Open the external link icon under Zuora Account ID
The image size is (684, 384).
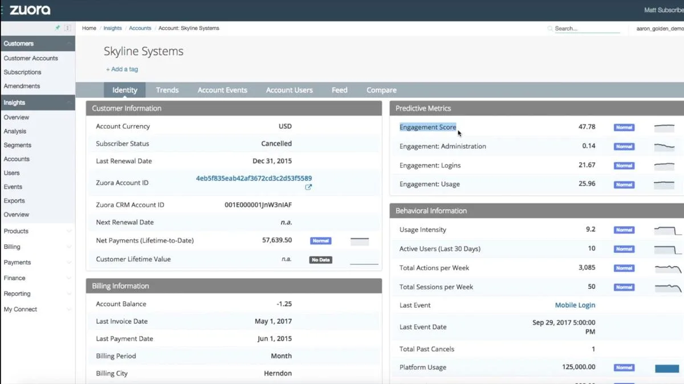(x=308, y=187)
